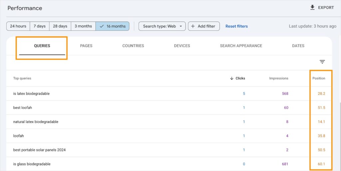The image size is (341, 171).
Task: Choose the 3 months date range
Action: 83,26
